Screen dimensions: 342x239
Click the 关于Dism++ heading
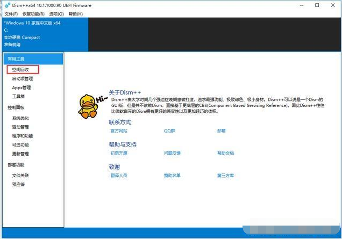tap(125, 92)
